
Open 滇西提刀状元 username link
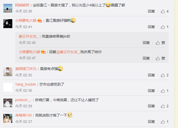(x=26, y=69)
